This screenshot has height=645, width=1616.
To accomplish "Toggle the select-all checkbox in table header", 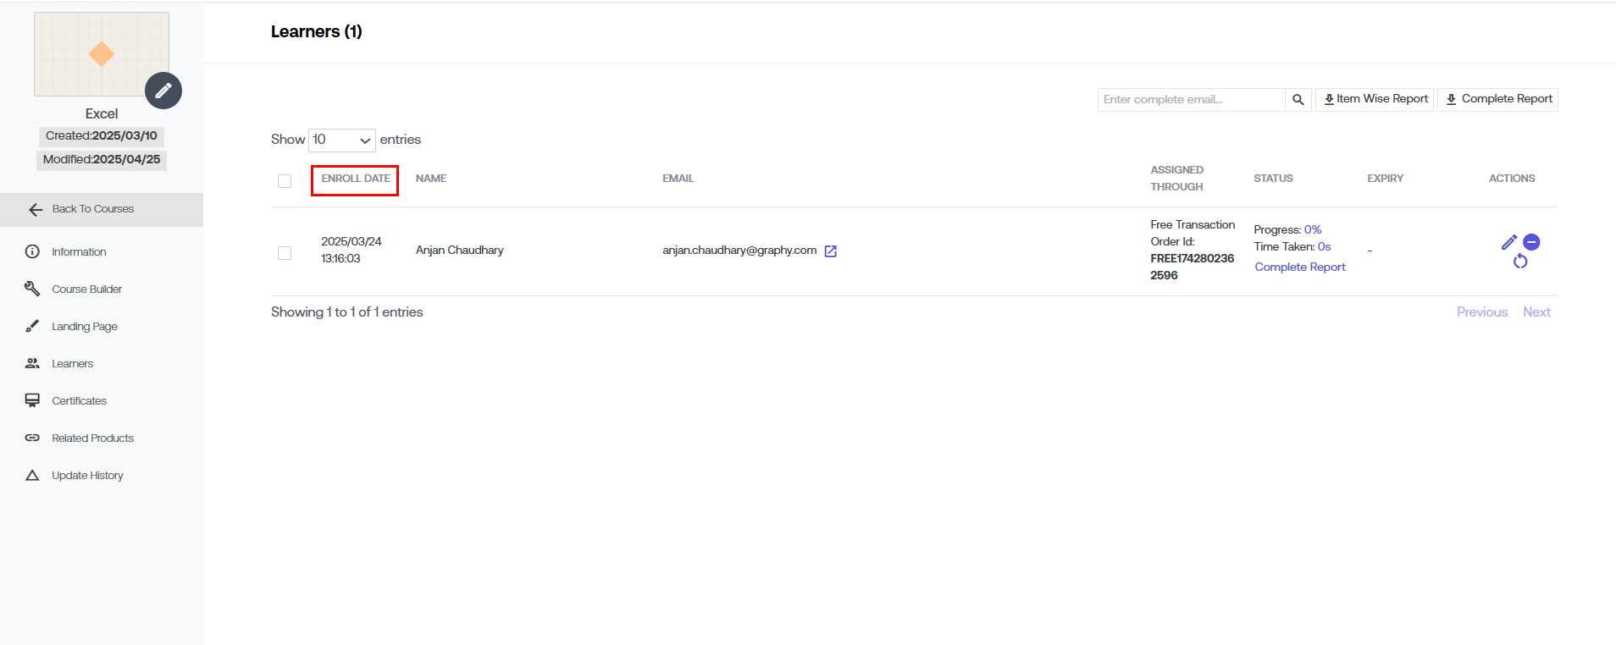I will 285,181.
